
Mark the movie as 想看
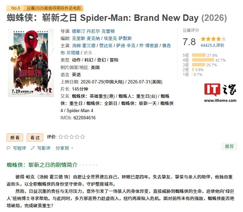[x=15, y=137]
